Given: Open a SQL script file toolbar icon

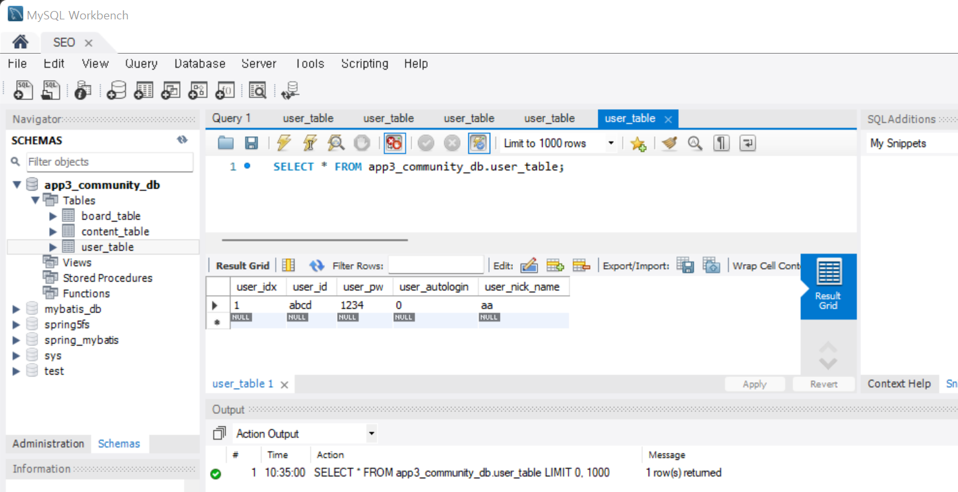Looking at the screenshot, I should click(50, 90).
